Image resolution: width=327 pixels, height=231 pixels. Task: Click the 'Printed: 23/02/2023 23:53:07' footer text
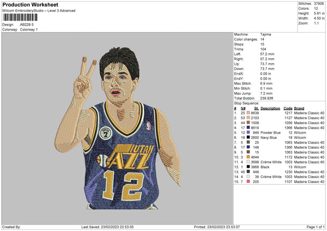[217, 227]
